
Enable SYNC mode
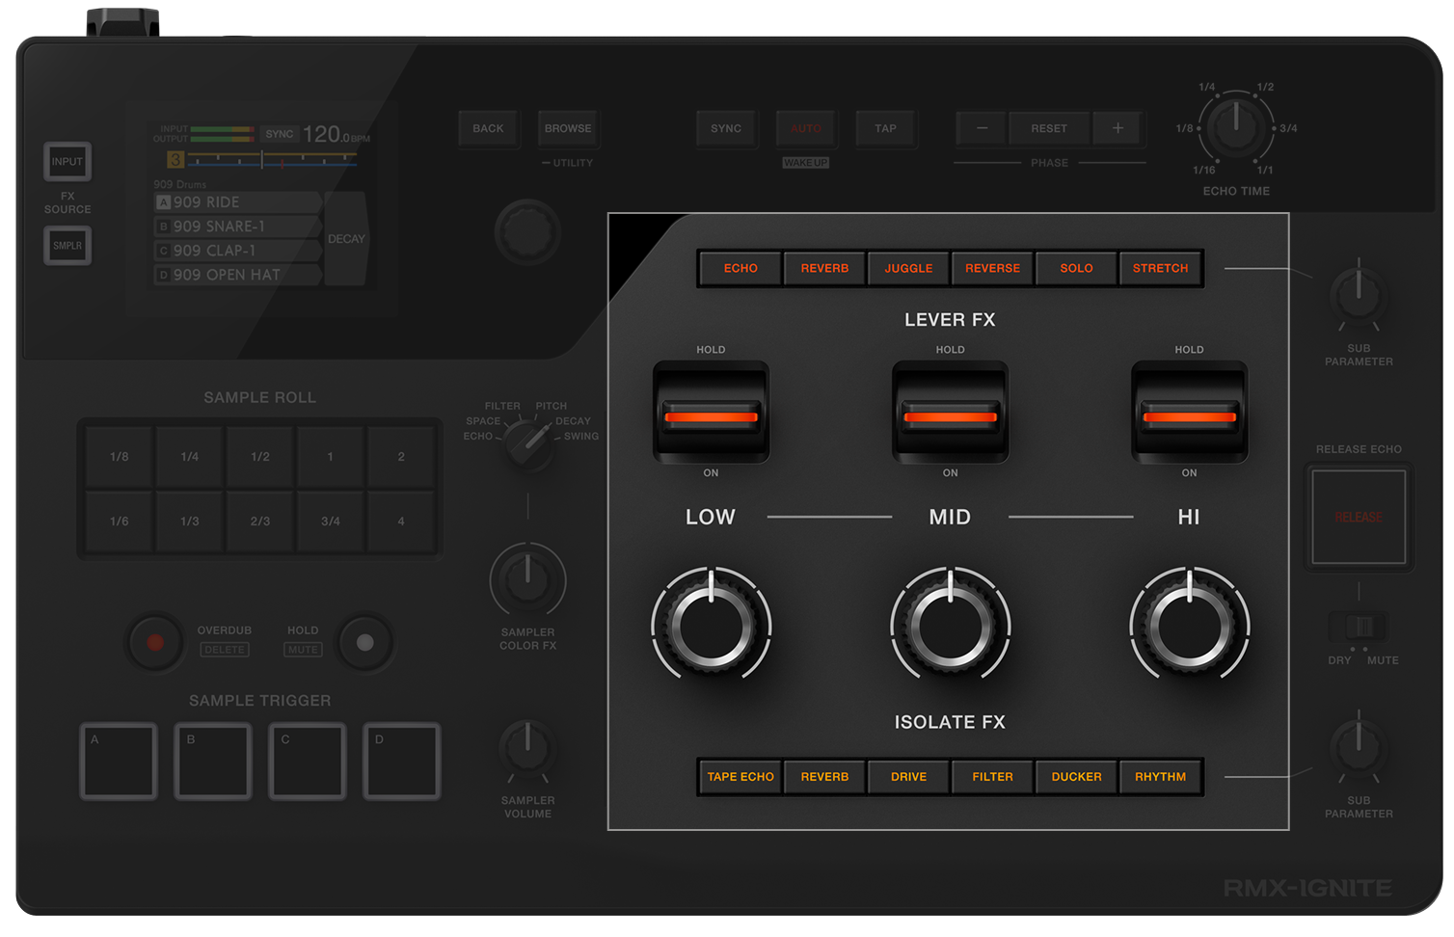tap(725, 128)
